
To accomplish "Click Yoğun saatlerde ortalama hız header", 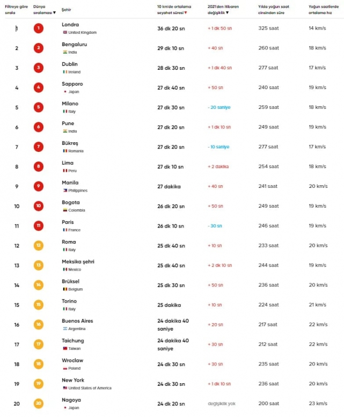I will coord(324,10).
